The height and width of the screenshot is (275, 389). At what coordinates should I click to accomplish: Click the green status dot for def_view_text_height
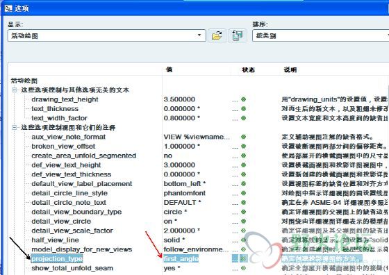coord(243,165)
